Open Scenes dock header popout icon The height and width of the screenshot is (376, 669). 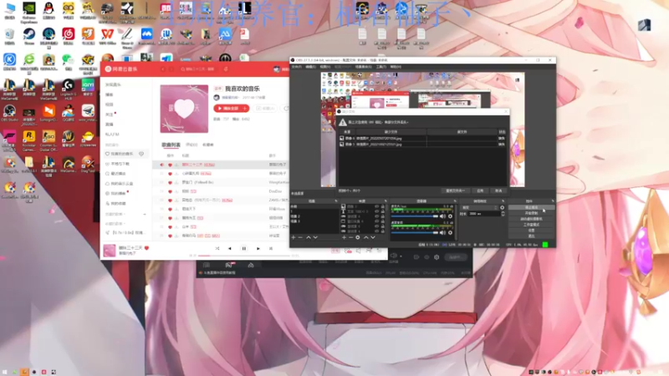[336, 201]
